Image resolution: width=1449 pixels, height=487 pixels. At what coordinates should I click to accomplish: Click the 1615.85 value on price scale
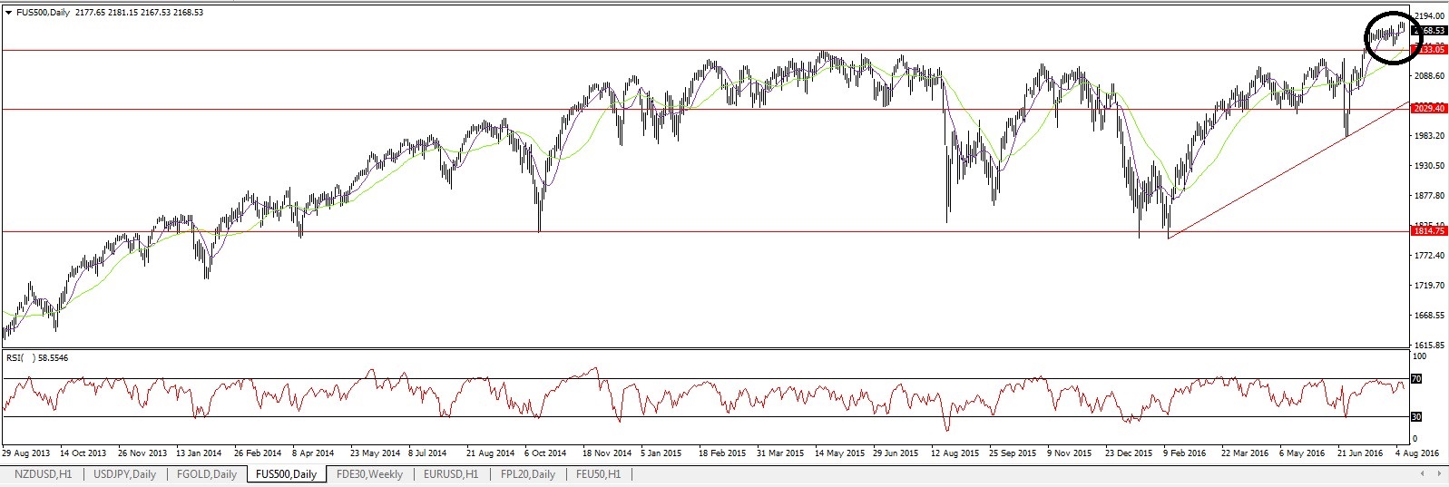(x=1430, y=346)
